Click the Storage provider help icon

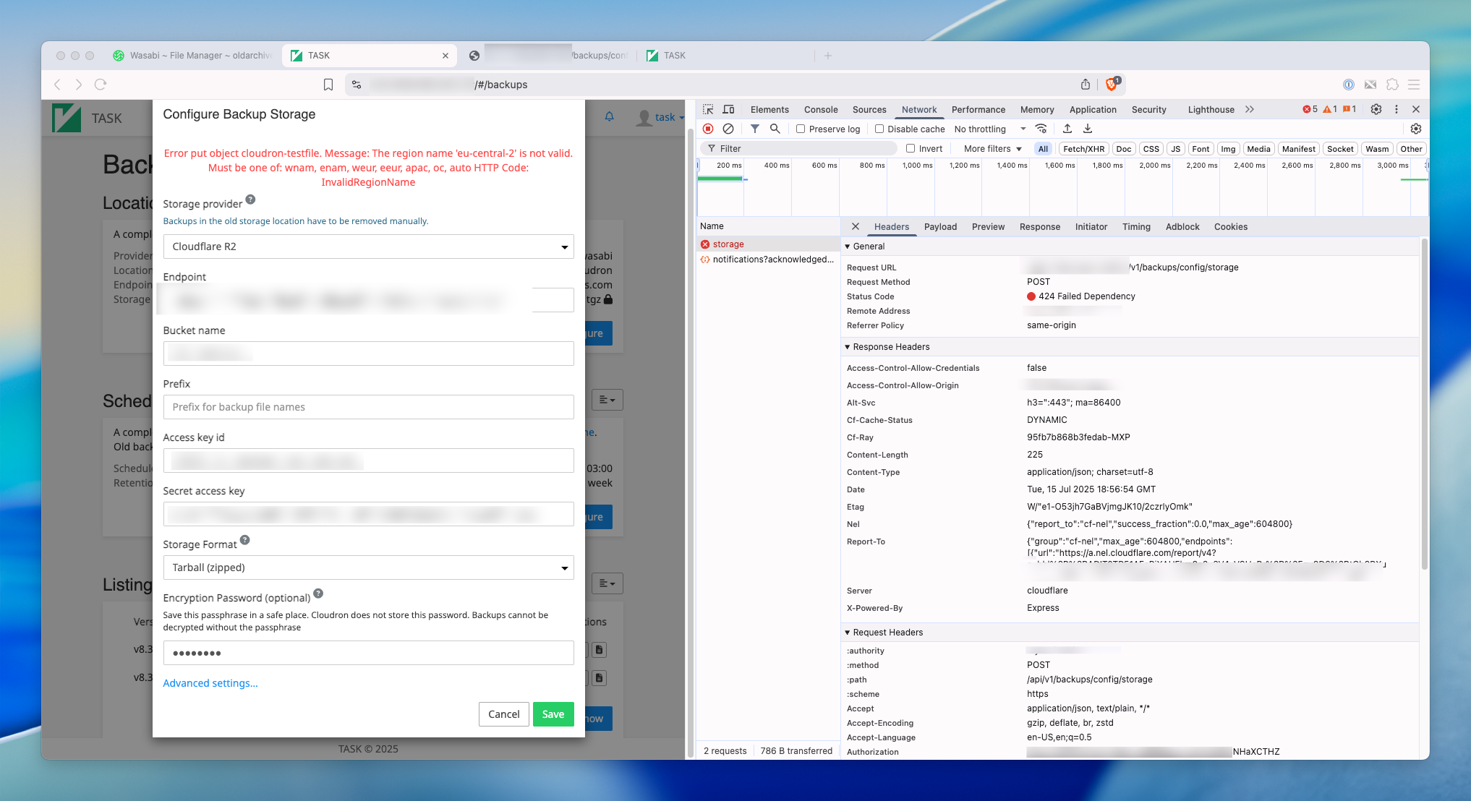pyautogui.click(x=250, y=200)
